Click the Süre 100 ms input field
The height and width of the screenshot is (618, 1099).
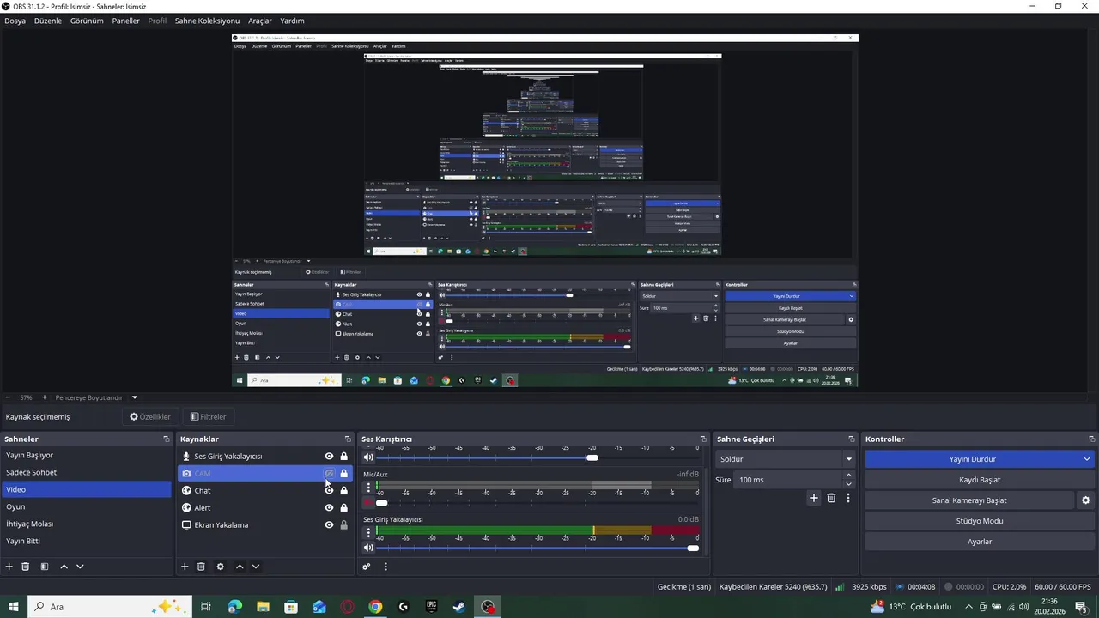tap(788, 480)
